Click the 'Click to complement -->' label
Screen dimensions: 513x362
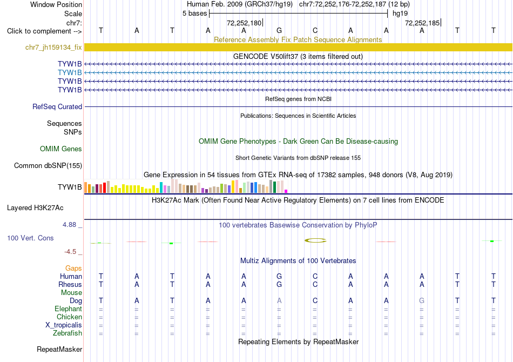(x=44, y=31)
